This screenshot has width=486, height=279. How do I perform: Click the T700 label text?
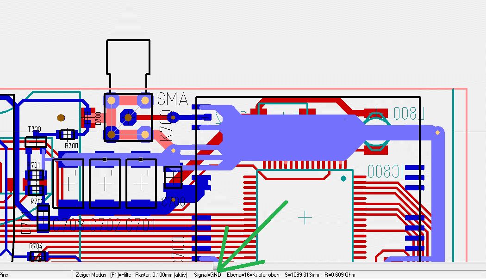tap(34, 129)
